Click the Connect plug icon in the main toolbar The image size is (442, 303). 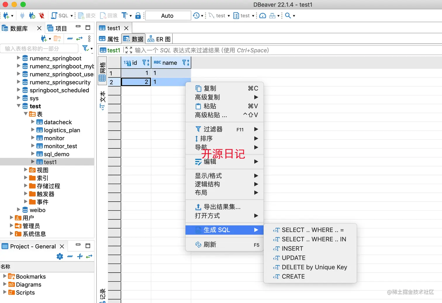tap(22, 15)
